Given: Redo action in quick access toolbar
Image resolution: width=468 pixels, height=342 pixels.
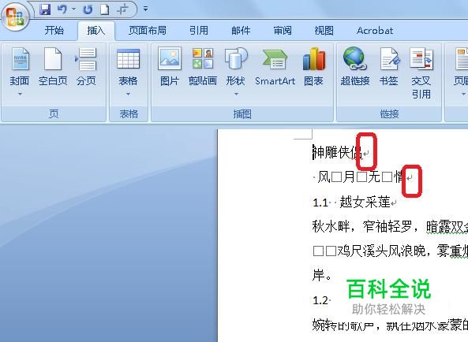Looking at the screenshot, I should pyautogui.click(x=88, y=9).
